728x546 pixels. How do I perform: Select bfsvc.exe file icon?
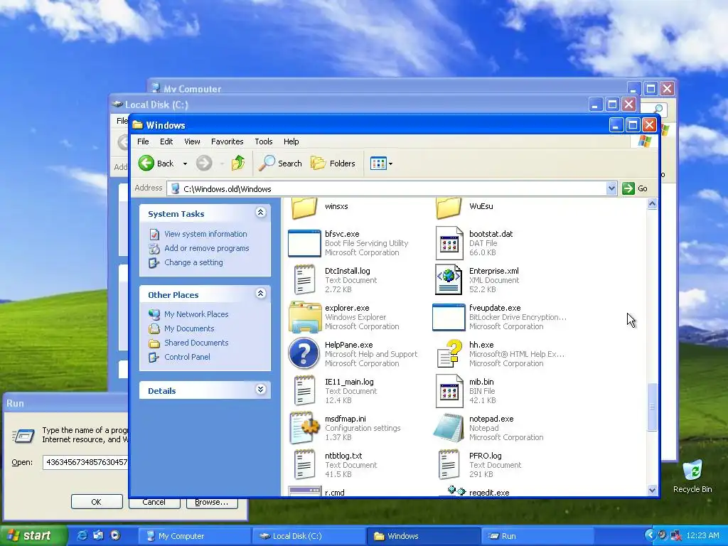point(304,243)
